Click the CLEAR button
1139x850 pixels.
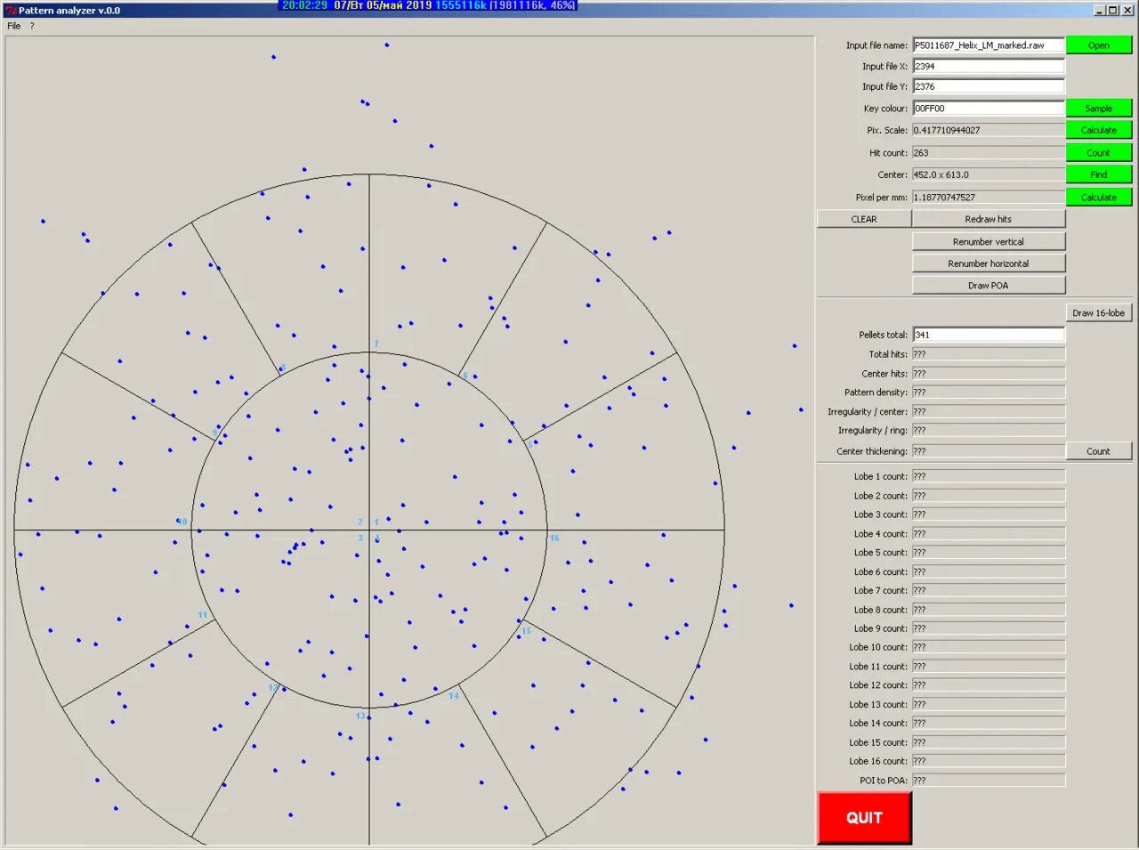click(864, 219)
